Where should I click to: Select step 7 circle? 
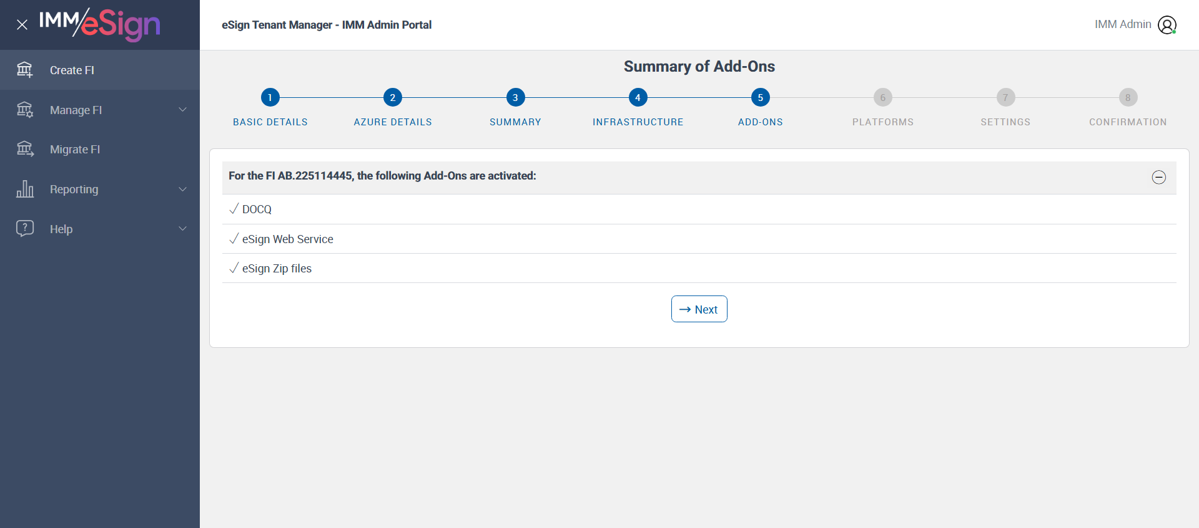1005,97
